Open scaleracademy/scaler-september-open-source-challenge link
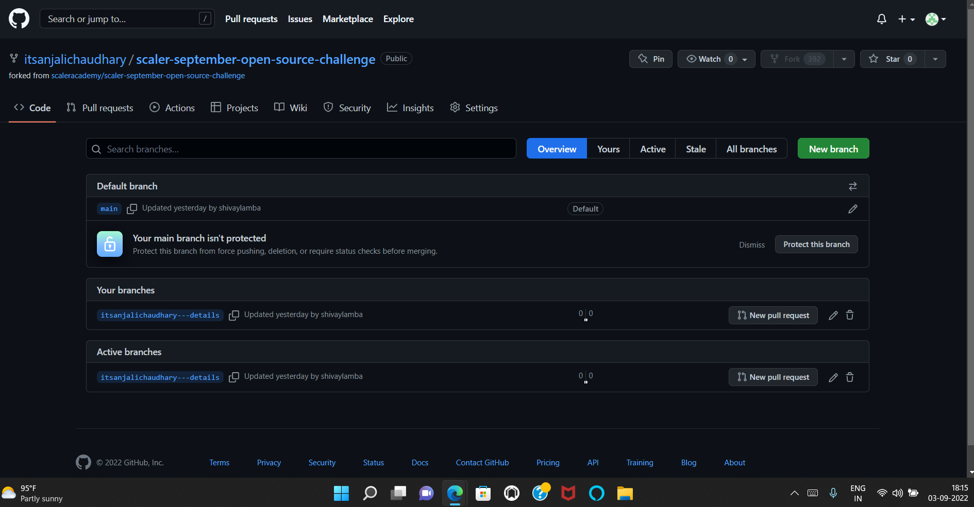Screen dimensions: 974x507 [x=148, y=75]
